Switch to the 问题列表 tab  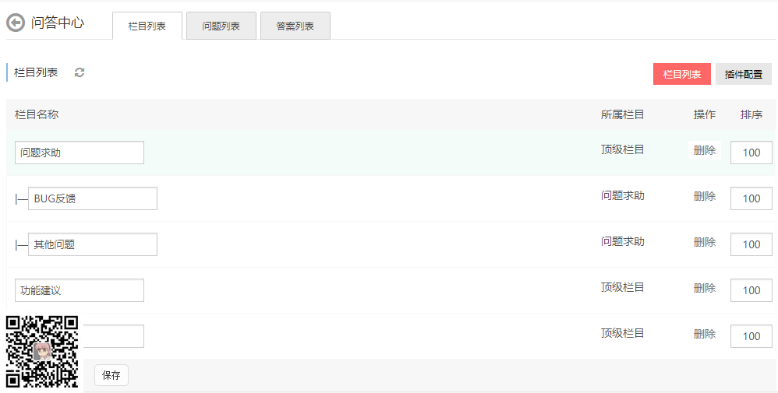[221, 26]
